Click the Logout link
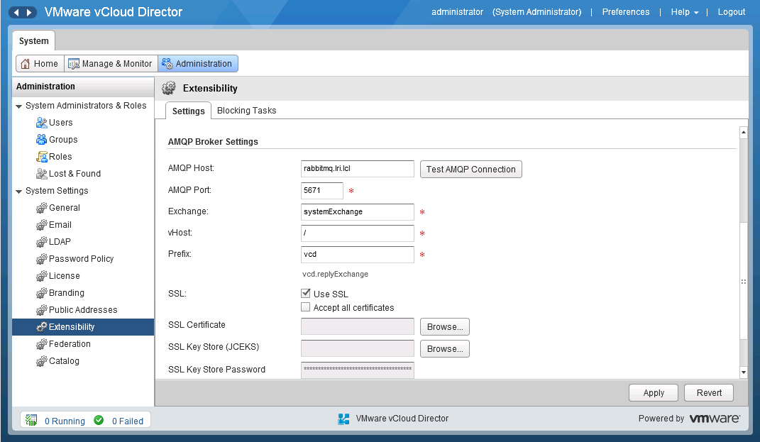Screen dimensions: 760x442 732,12
